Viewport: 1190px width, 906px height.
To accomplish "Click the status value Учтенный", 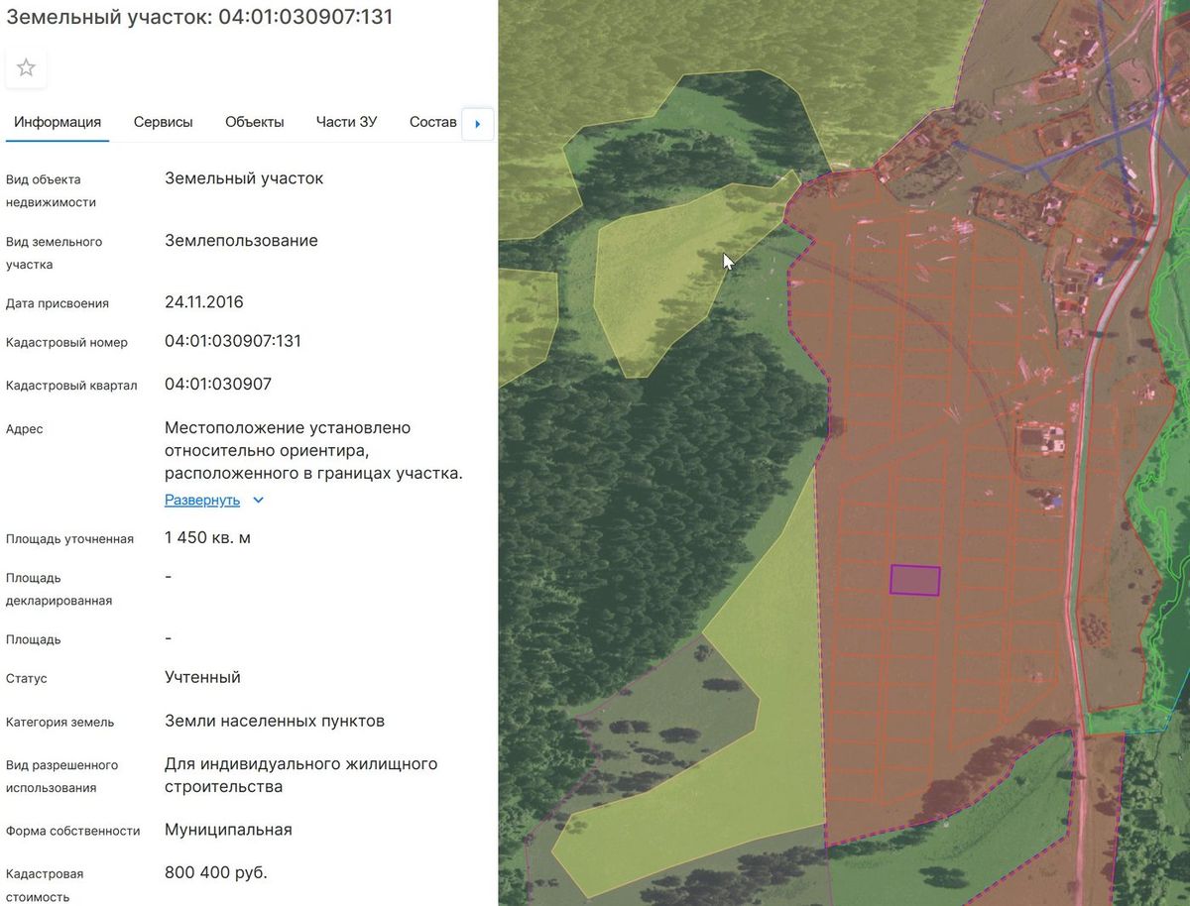I will click(203, 678).
